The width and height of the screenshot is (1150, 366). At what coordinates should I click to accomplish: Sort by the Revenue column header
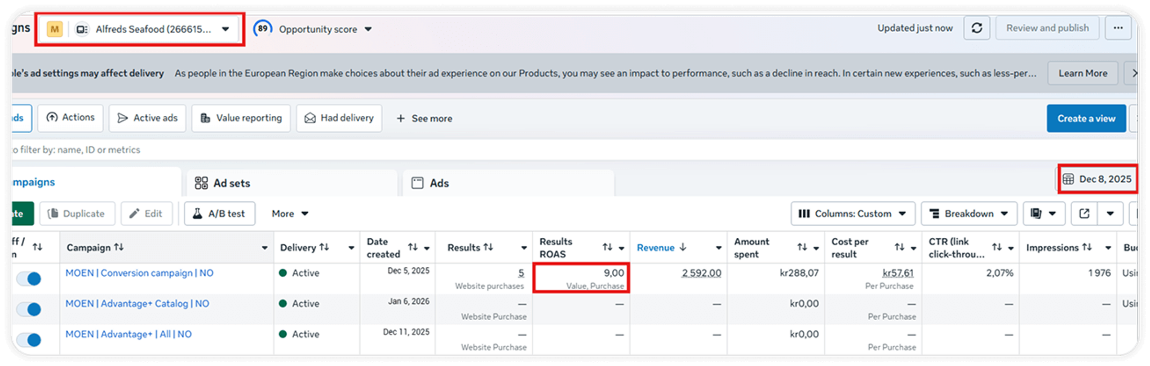(661, 248)
